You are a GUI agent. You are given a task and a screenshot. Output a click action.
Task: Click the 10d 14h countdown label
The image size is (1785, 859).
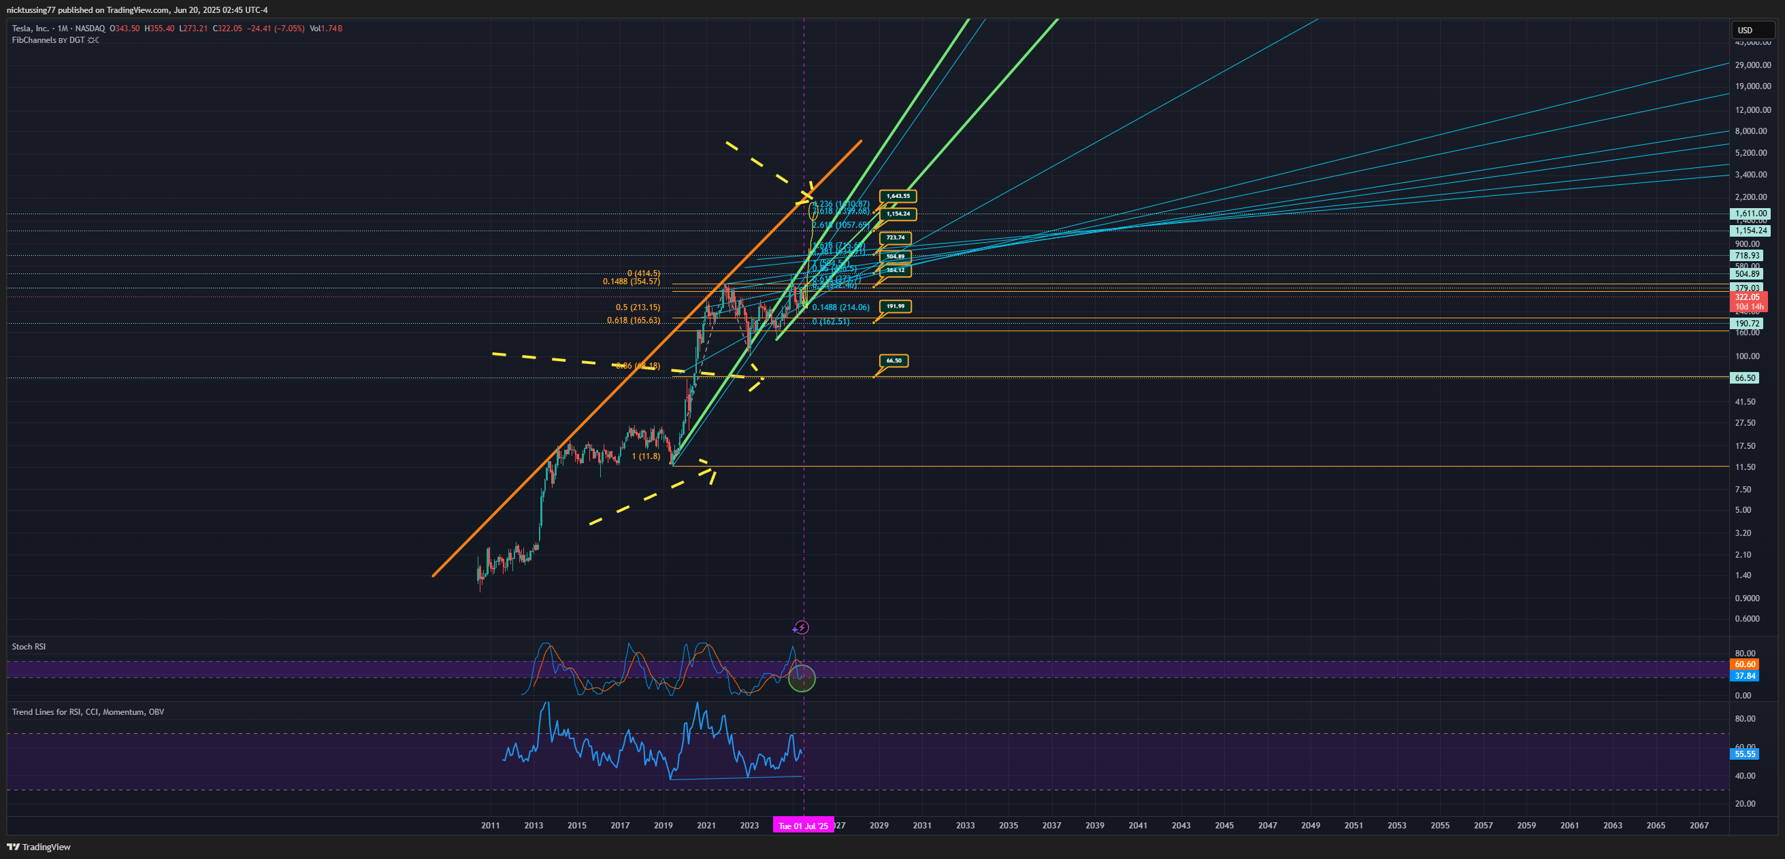coord(1749,307)
